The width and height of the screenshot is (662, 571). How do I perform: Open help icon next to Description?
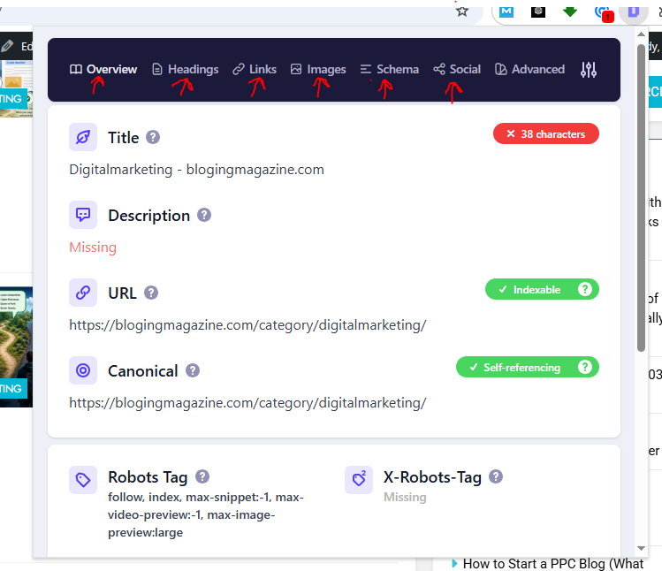pos(204,215)
